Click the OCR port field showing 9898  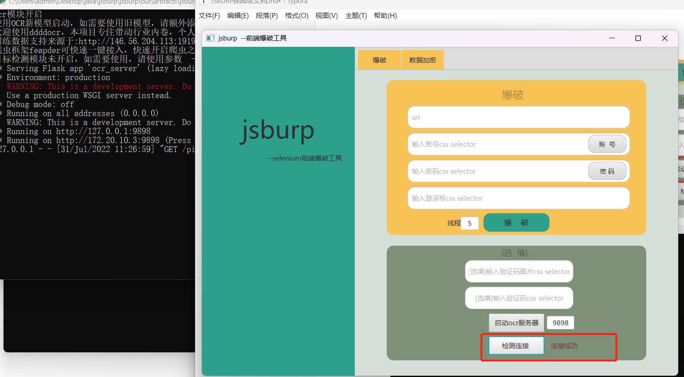[560, 323]
